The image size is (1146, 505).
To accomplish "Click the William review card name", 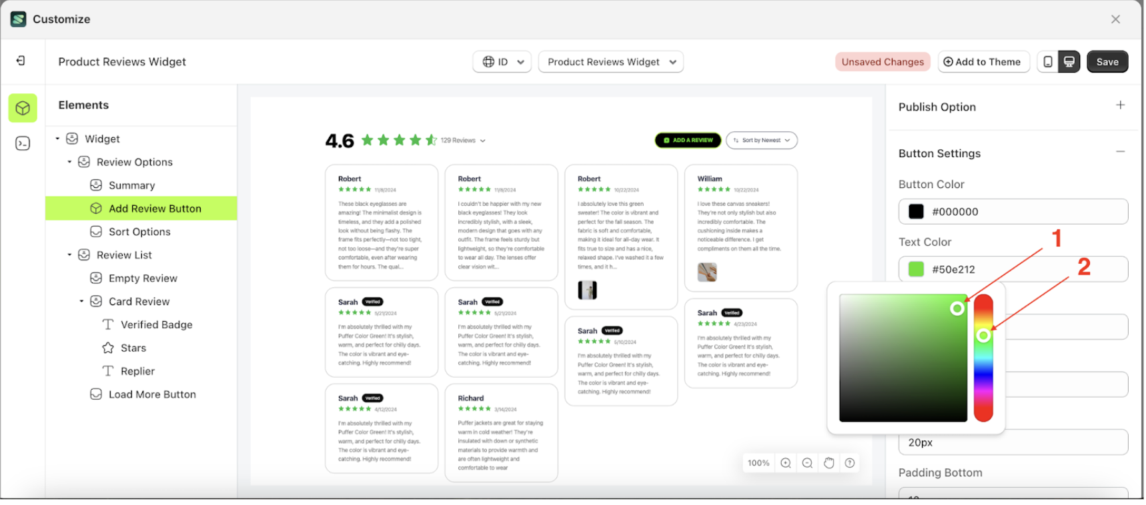I will 710,179.
